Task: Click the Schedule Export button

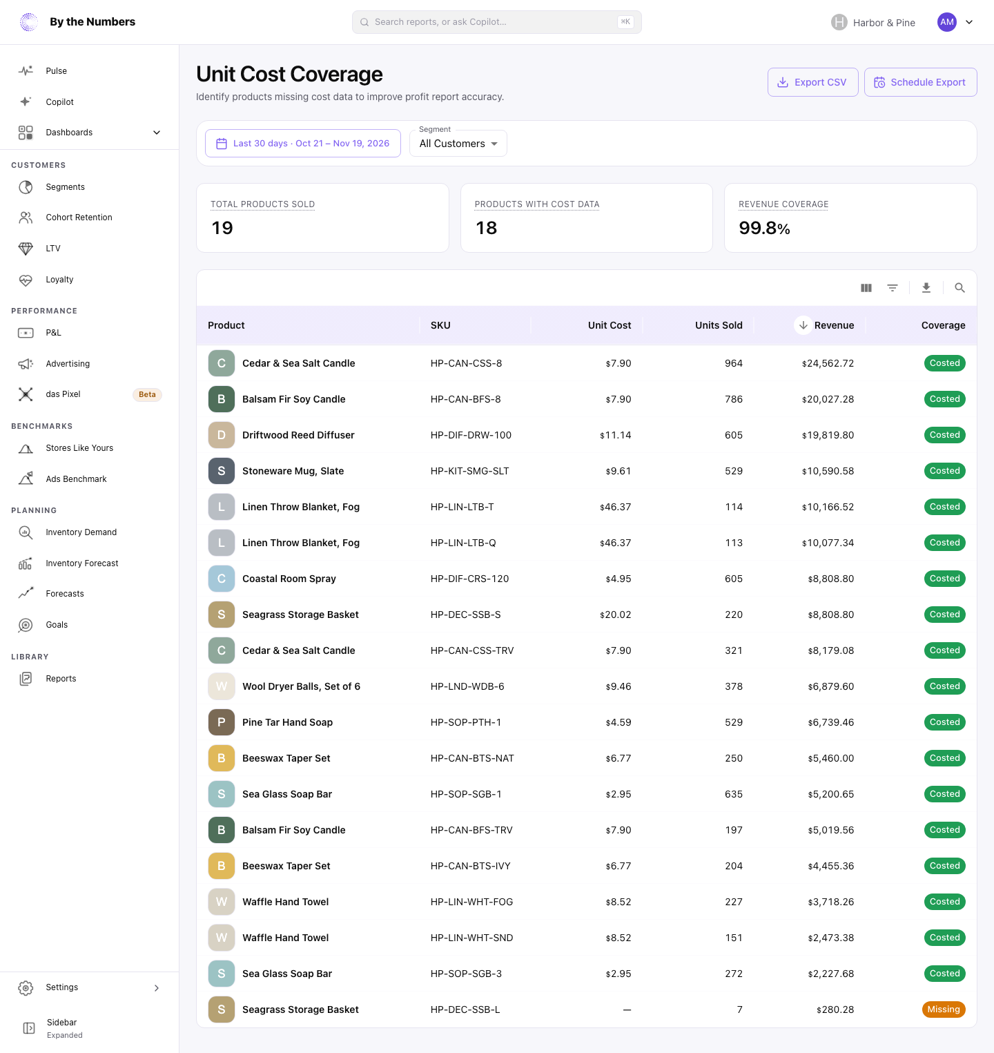Action: (x=920, y=82)
